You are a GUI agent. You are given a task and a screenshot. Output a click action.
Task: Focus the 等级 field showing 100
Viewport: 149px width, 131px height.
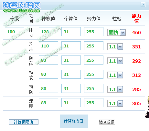pos(15,32)
